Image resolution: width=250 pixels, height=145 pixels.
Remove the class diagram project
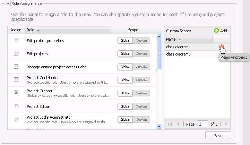tap(222, 47)
